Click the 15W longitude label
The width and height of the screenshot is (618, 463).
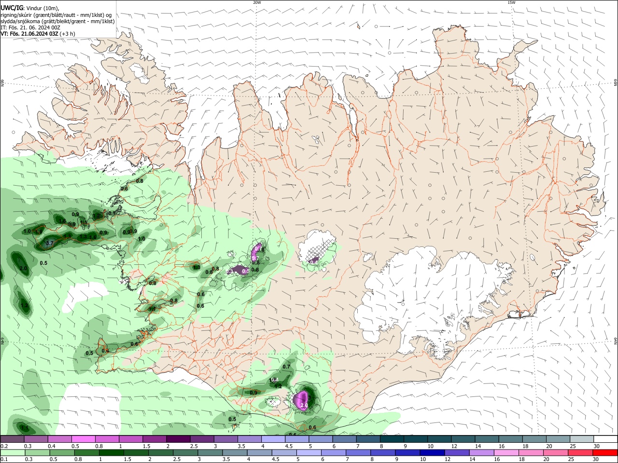pyautogui.click(x=511, y=2)
